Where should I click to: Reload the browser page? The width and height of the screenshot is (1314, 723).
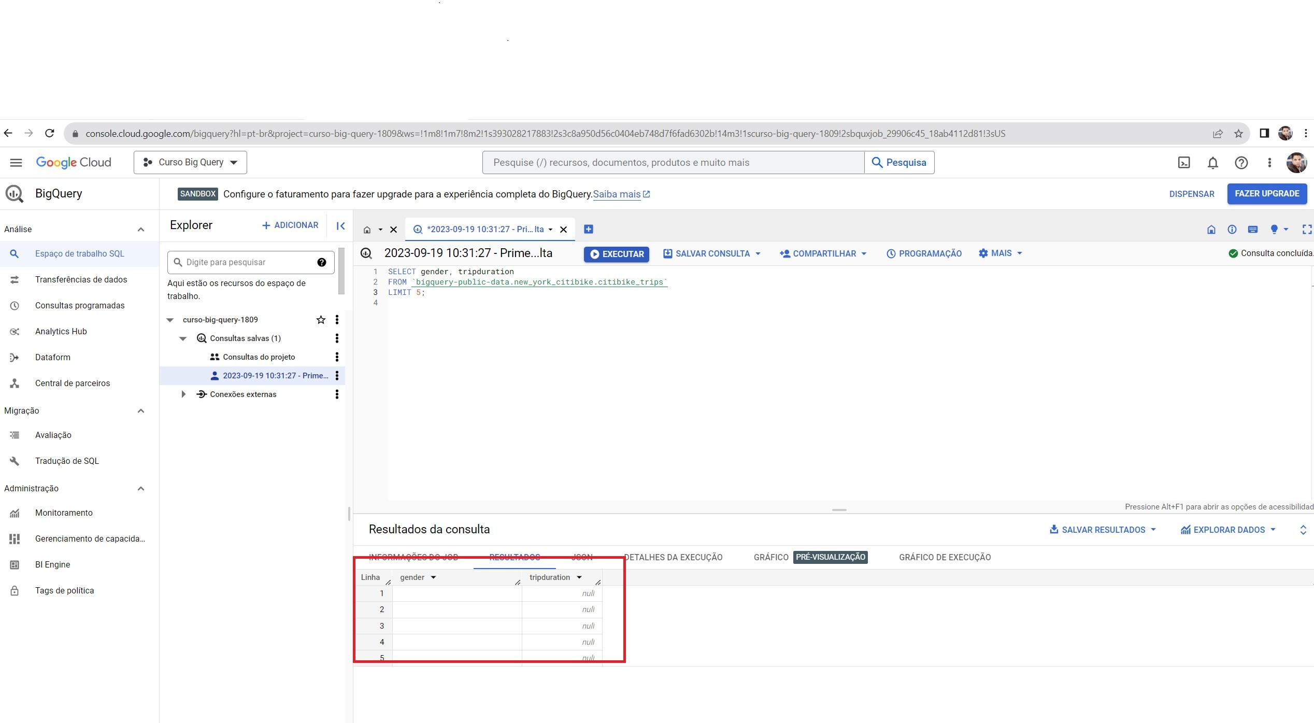[x=50, y=133]
